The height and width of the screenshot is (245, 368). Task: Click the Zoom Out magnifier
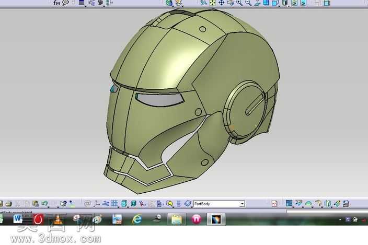248,3
